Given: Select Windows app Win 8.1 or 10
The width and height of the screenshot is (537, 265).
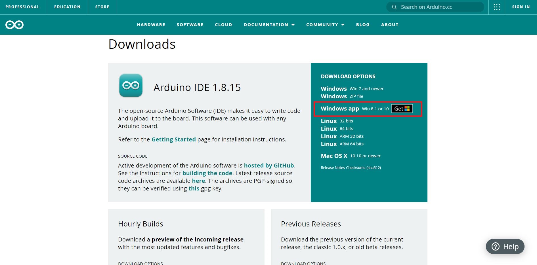Looking at the screenshot, I should (x=354, y=109).
